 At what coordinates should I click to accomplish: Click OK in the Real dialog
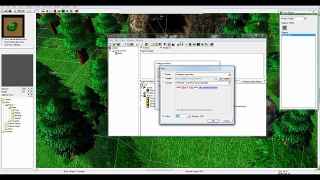[213, 121]
